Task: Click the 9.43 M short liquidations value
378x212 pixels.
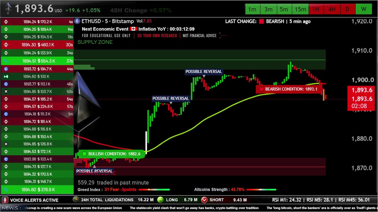Action: (x=240, y=200)
